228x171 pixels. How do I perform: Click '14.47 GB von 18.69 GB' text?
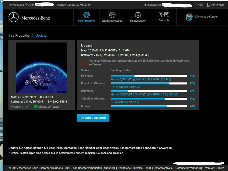(126, 87)
